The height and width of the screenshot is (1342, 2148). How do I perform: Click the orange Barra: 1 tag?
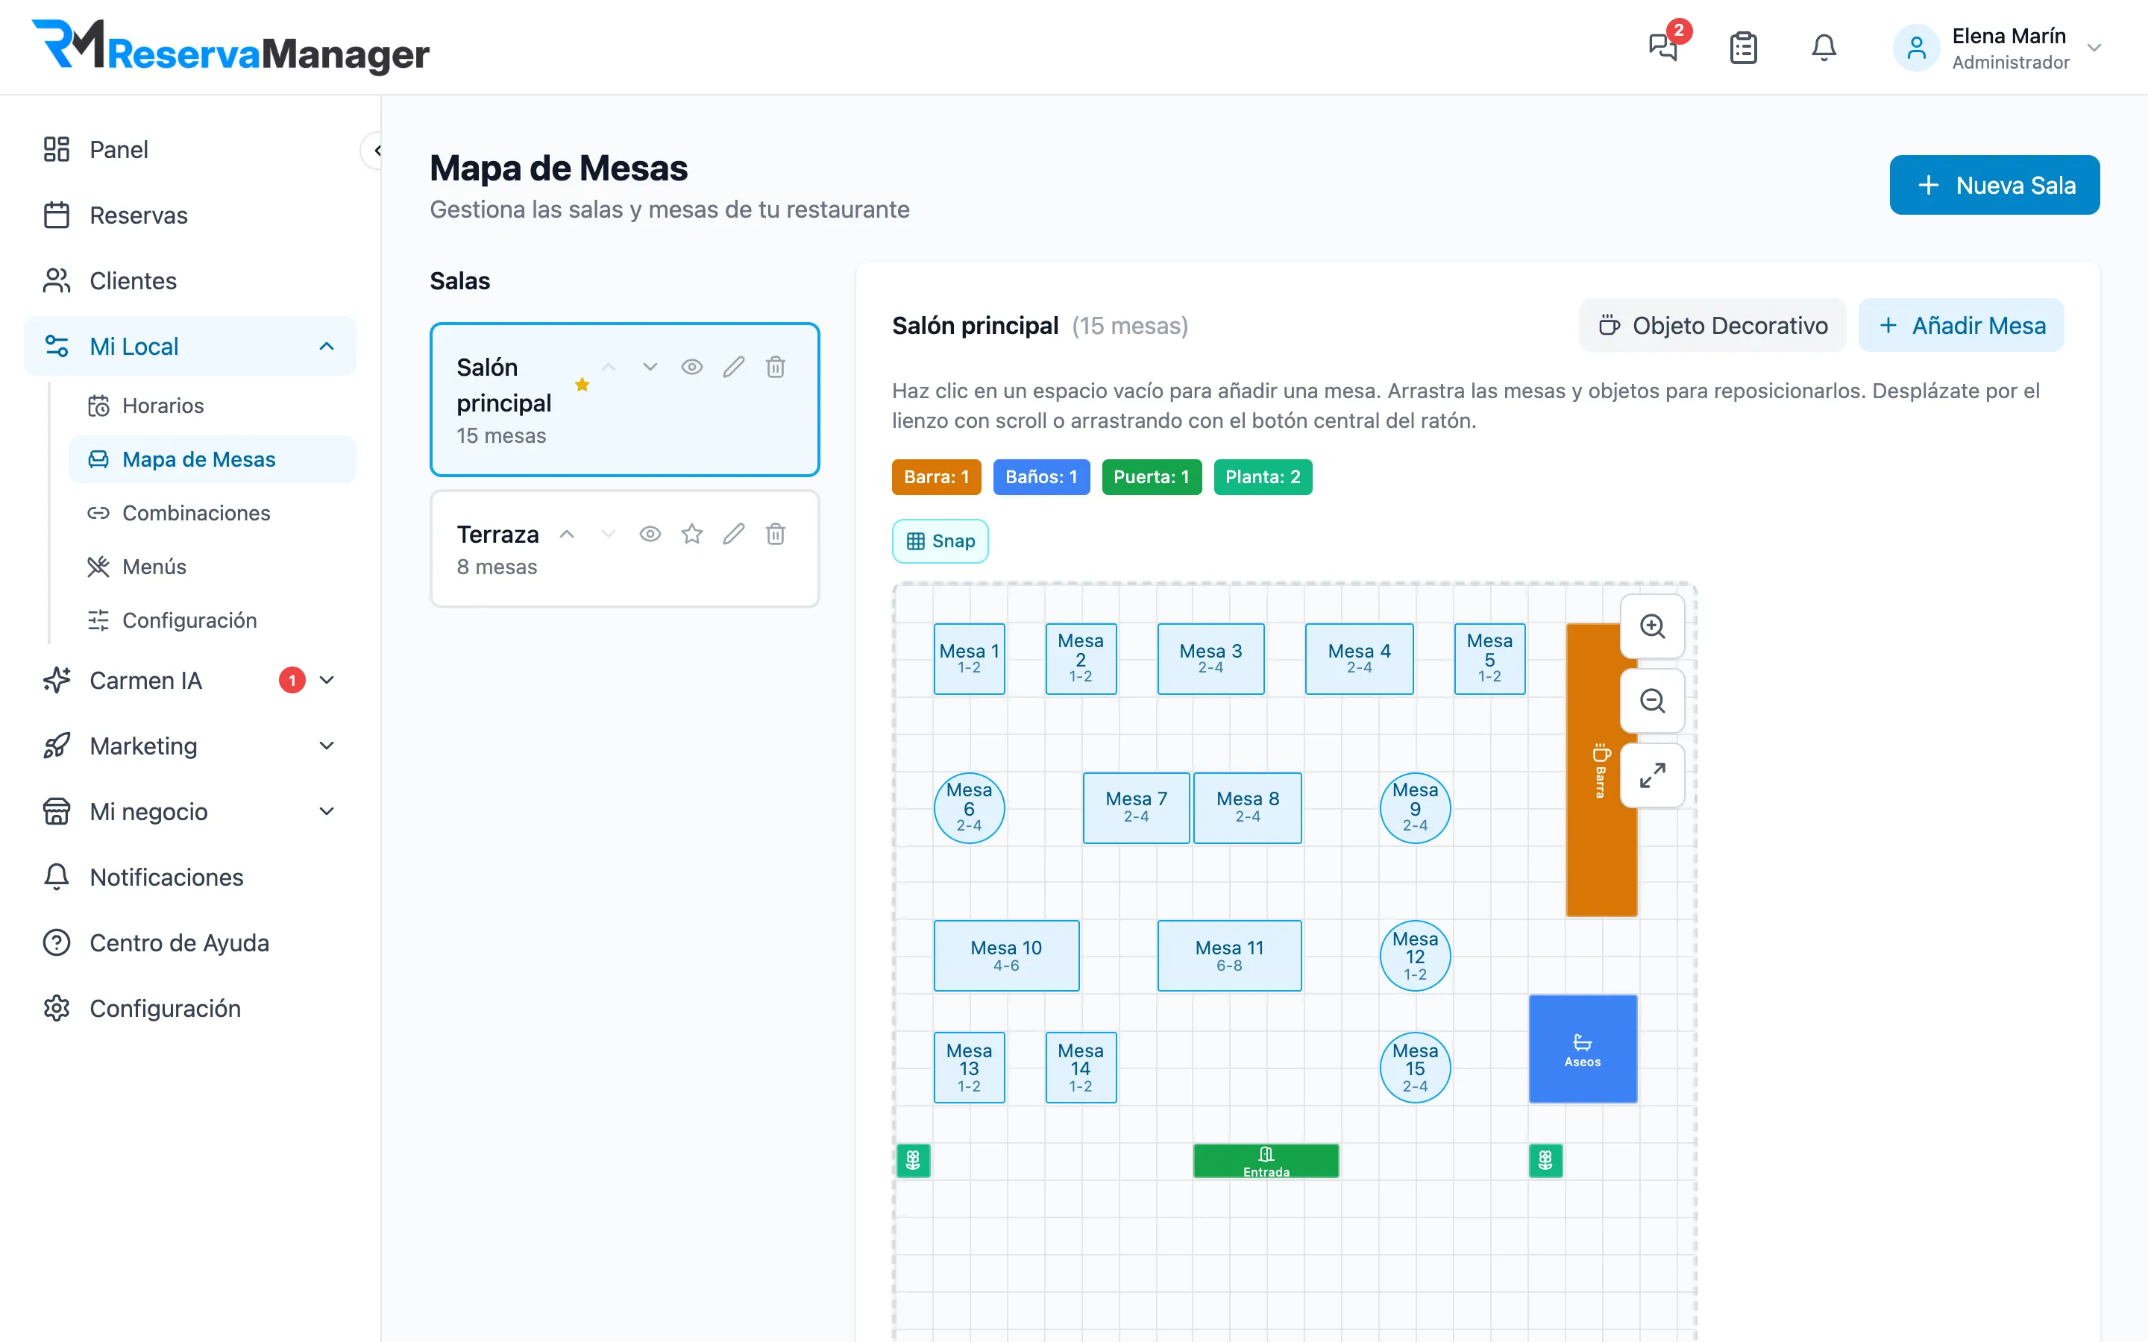935,476
